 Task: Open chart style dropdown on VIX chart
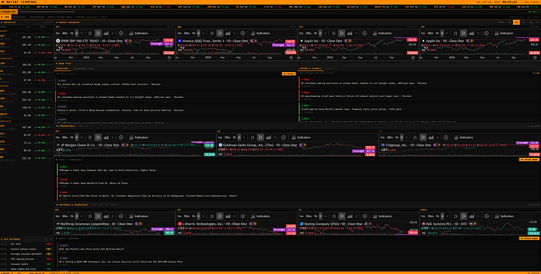[357, 33]
